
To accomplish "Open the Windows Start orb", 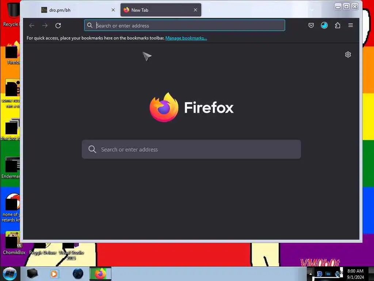I will click(x=10, y=274).
